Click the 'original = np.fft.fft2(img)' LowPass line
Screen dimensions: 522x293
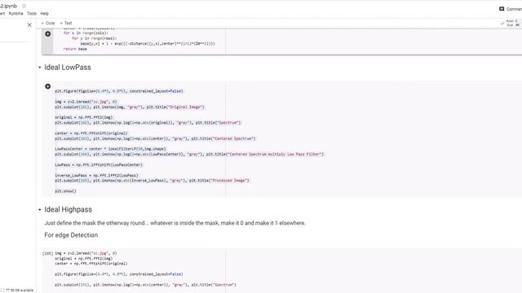pos(84,117)
